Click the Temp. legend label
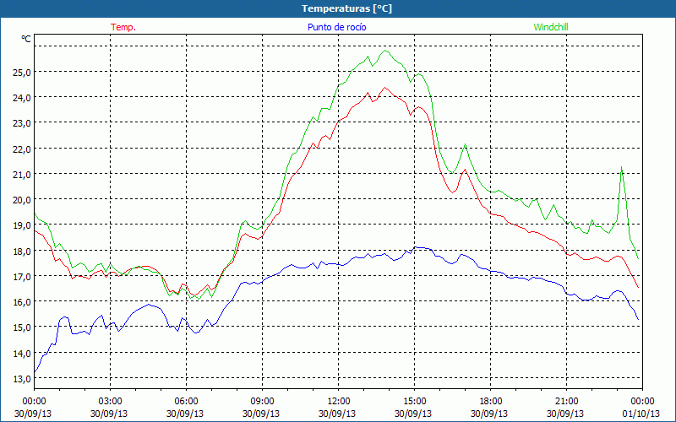 (x=123, y=27)
